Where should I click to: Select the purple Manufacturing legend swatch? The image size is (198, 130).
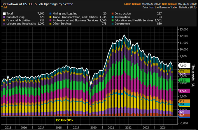4,17
